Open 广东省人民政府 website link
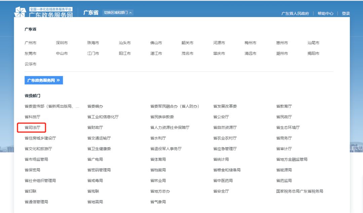Screen dimensions: 363x213 [295, 13]
